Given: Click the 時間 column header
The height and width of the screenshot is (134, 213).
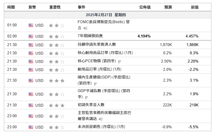Looking at the screenshot, I should pyautogui.click(x=11, y=7).
